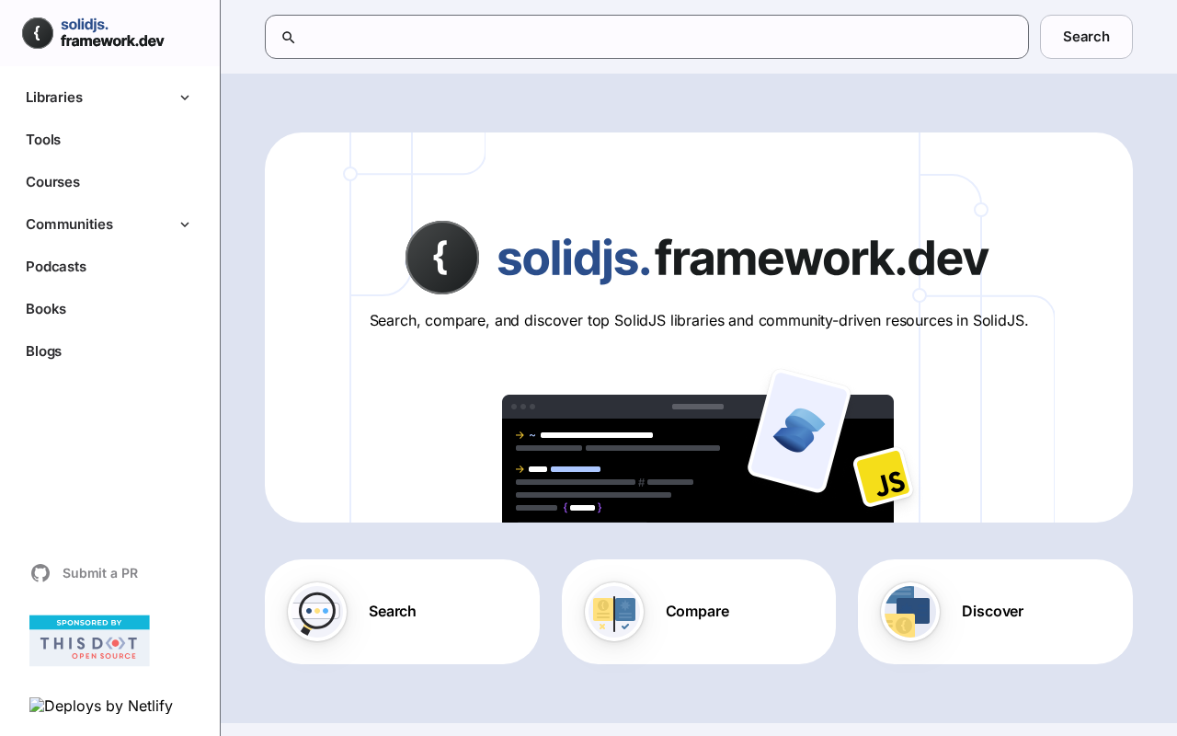Screen dimensions: 1177x736
Task: Go to the Courses section
Action: pyautogui.click(x=52, y=182)
